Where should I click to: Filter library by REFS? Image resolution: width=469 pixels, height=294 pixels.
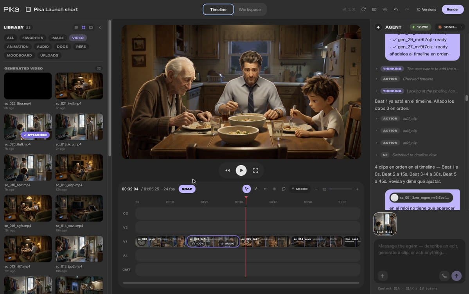coord(81,46)
